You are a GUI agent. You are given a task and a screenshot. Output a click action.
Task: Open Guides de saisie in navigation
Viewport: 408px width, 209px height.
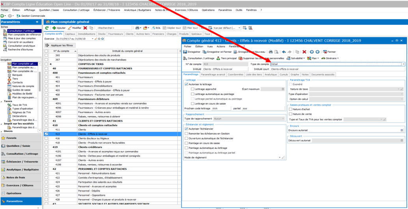[x=21, y=90]
